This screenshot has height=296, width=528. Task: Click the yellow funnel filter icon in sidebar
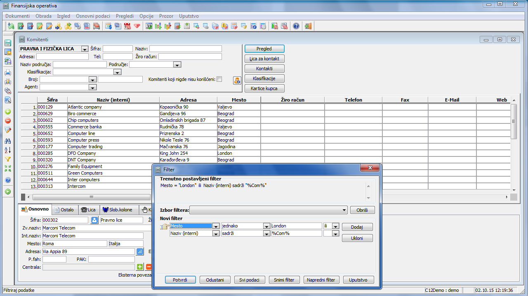[7, 159]
